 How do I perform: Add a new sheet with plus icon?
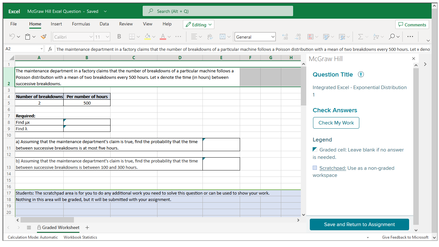click(87, 227)
